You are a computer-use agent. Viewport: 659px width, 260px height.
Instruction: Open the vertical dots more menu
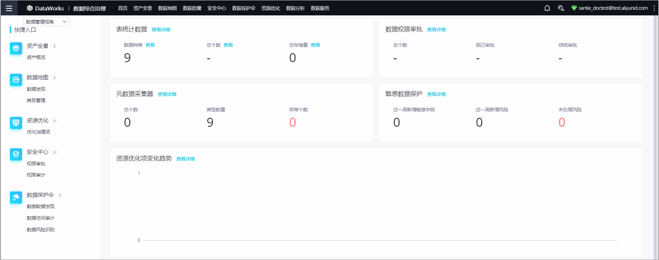pyautogui.click(x=654, y=8)
